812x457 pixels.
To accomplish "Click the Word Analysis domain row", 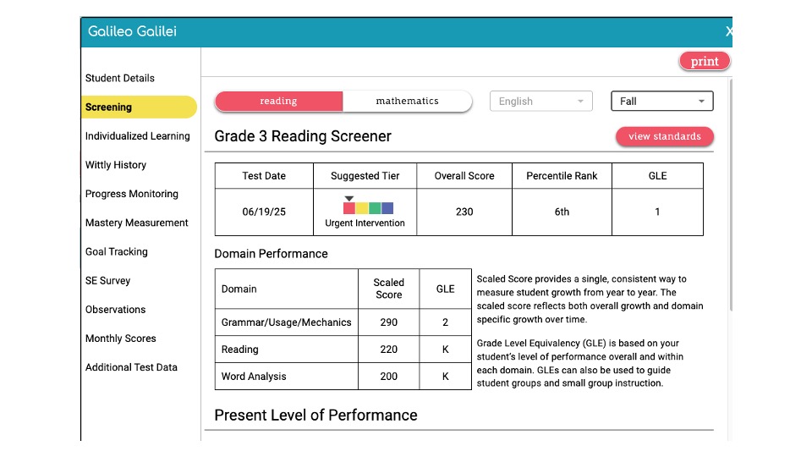I will [343, 377].
